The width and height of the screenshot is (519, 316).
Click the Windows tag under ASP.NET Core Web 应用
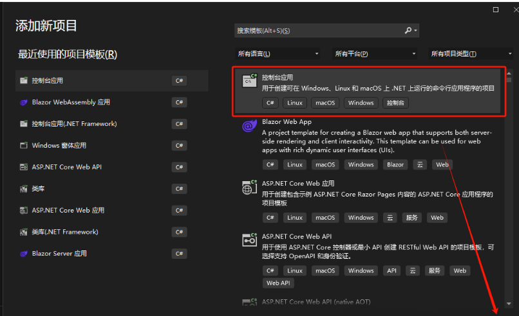(361, 218)
